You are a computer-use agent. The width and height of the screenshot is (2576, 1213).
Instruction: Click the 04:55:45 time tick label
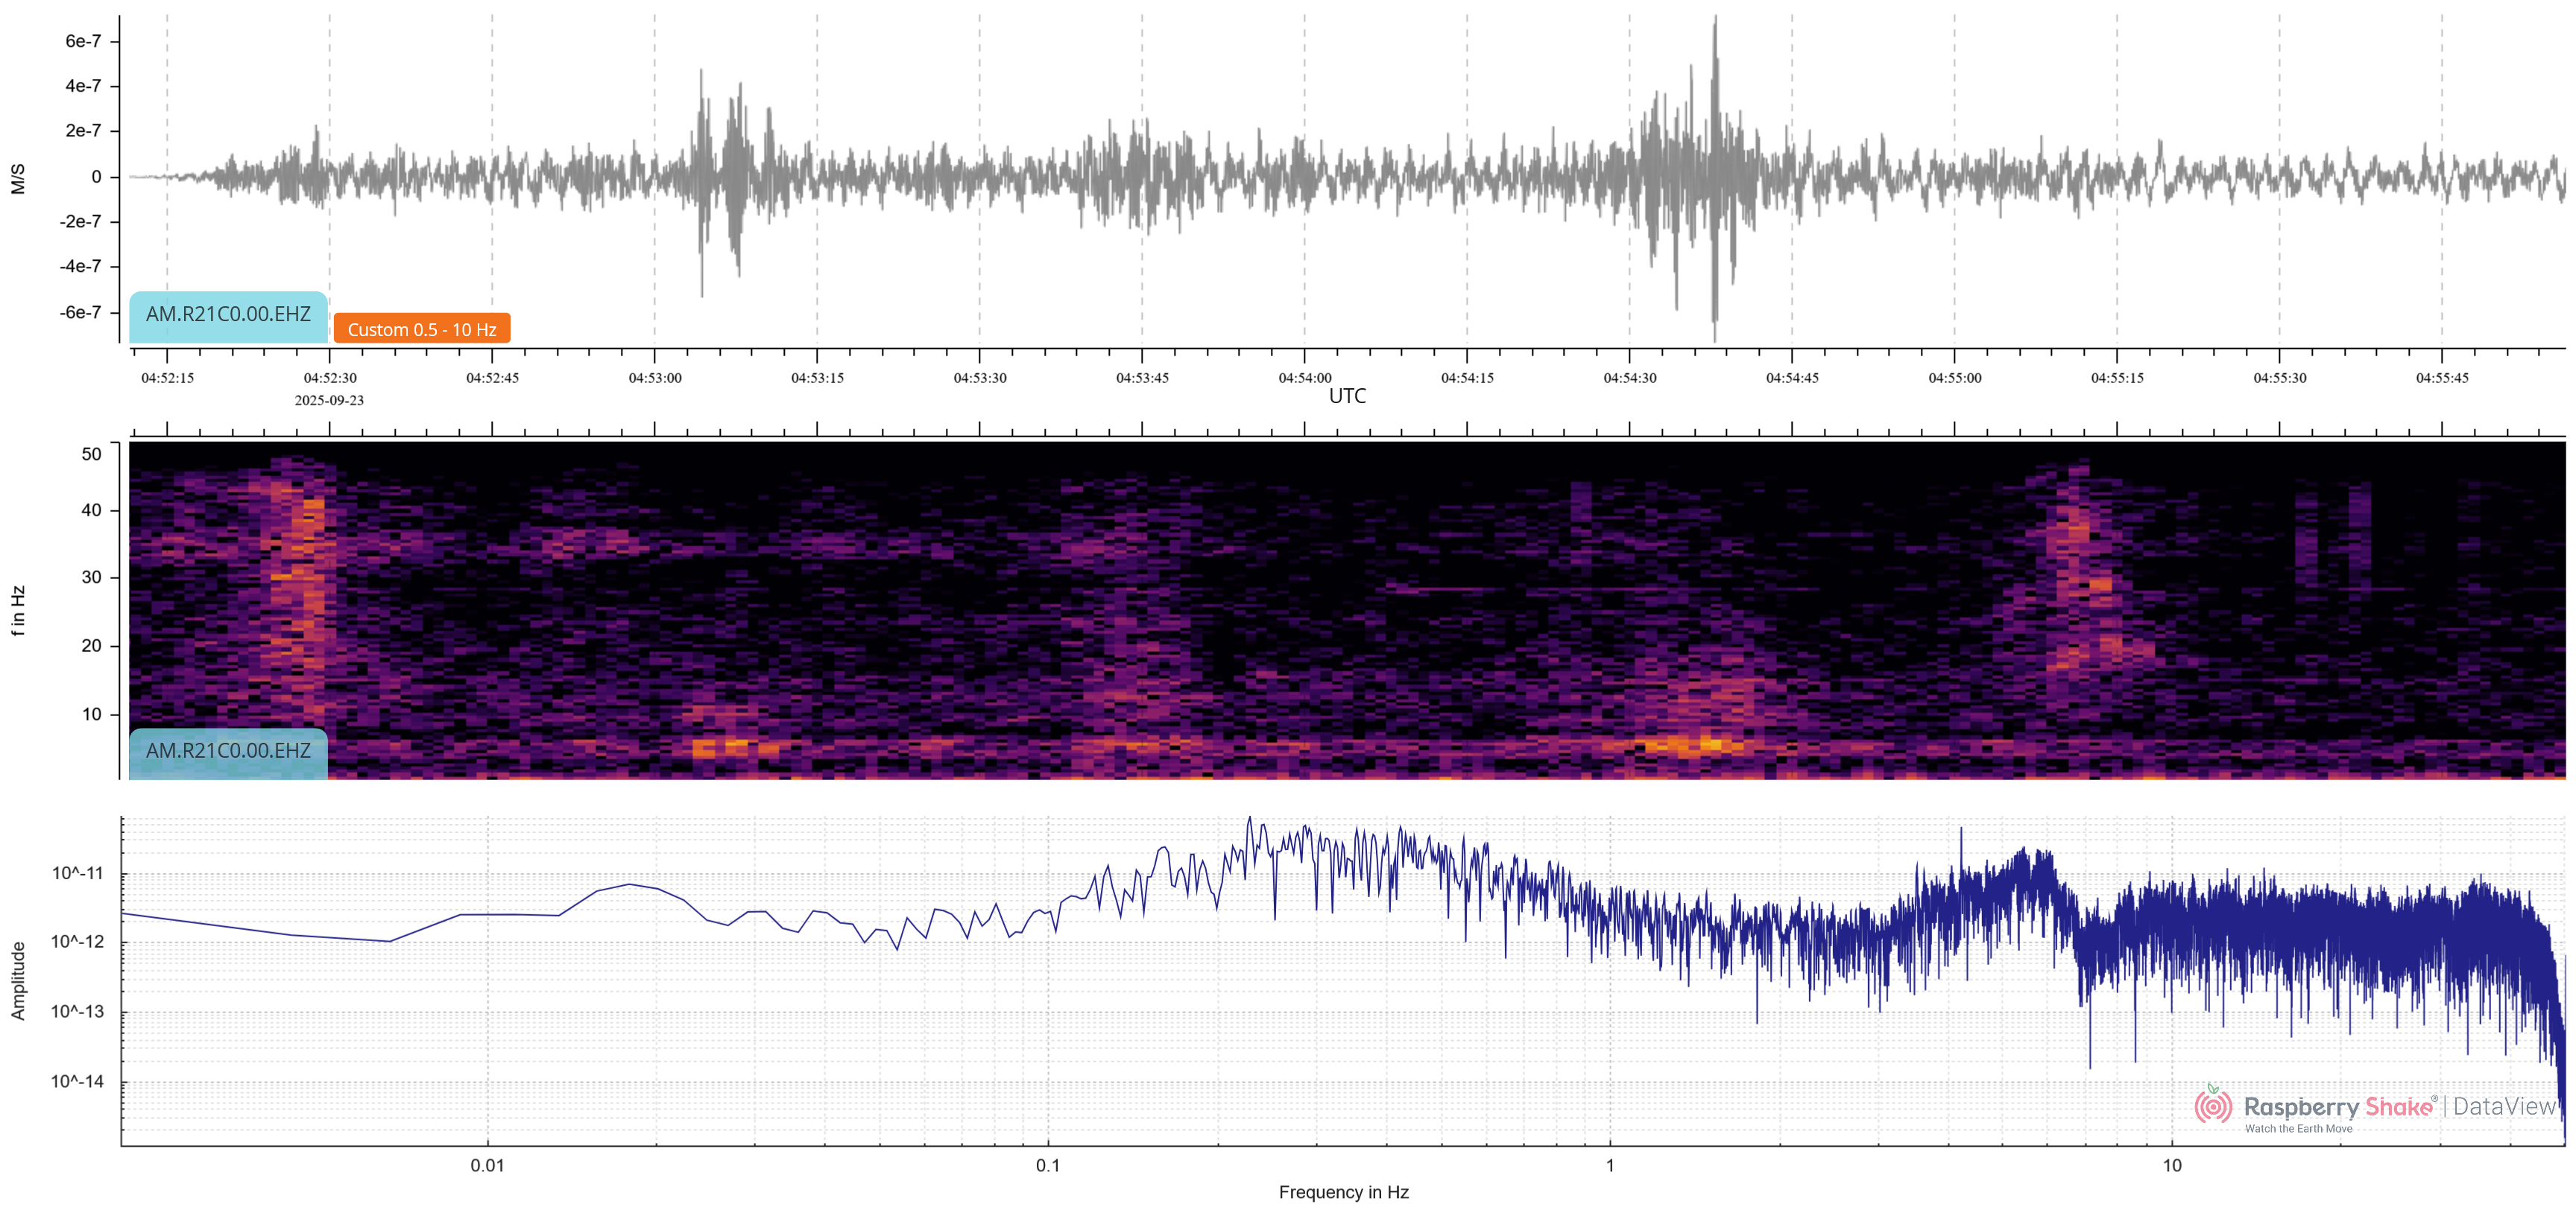coord(2441,378)
